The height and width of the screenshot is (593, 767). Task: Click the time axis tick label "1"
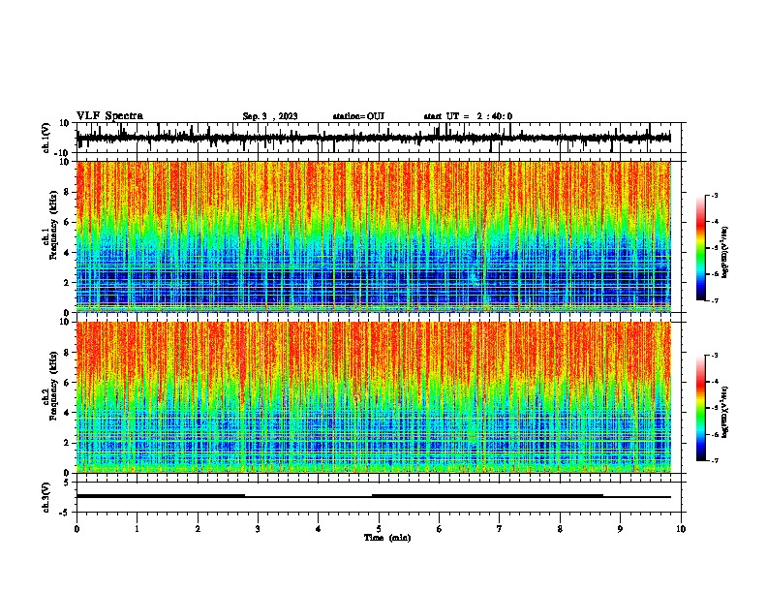[137, 529]
